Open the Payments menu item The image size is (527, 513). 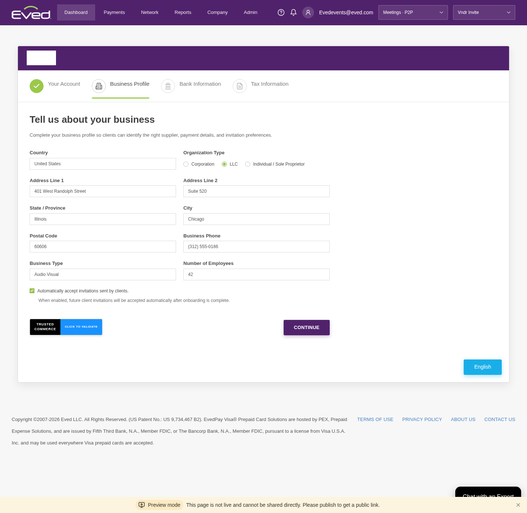tap(114, 12)
